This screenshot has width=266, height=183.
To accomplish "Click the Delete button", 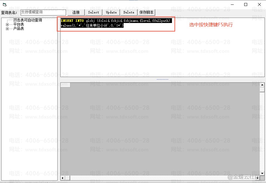I will (x=129, y=12).
